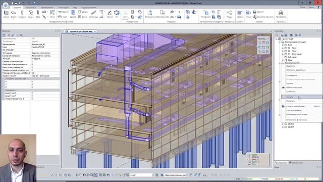This screenshot has height=182, width=323.
Task: Choose Копировать in the context menu
Action: click(301, 75)
